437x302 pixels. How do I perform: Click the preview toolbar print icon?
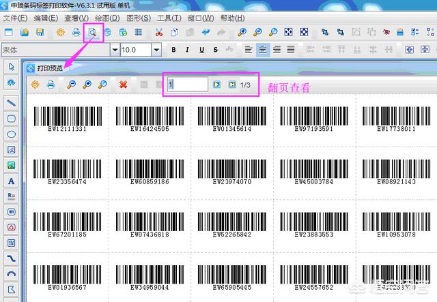[51, 85]
